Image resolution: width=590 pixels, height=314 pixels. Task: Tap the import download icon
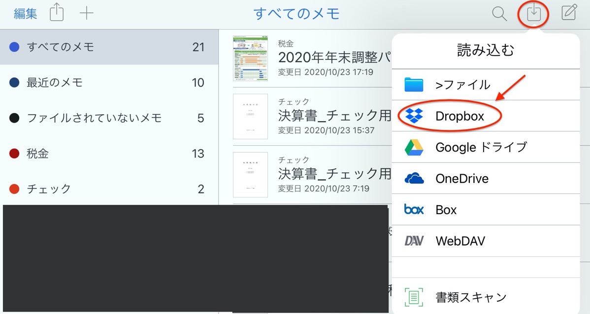(533, 14)
